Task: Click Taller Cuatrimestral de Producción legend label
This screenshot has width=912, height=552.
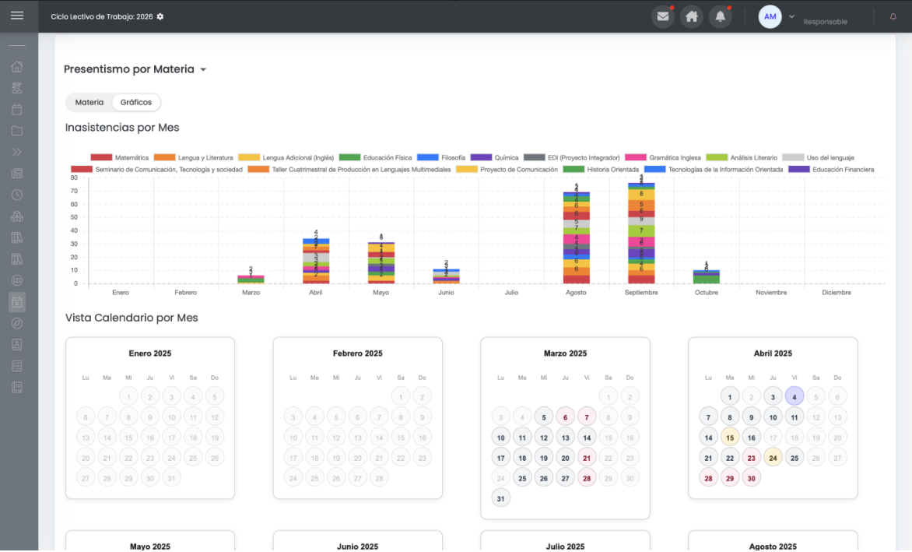Action: (361, 169)
